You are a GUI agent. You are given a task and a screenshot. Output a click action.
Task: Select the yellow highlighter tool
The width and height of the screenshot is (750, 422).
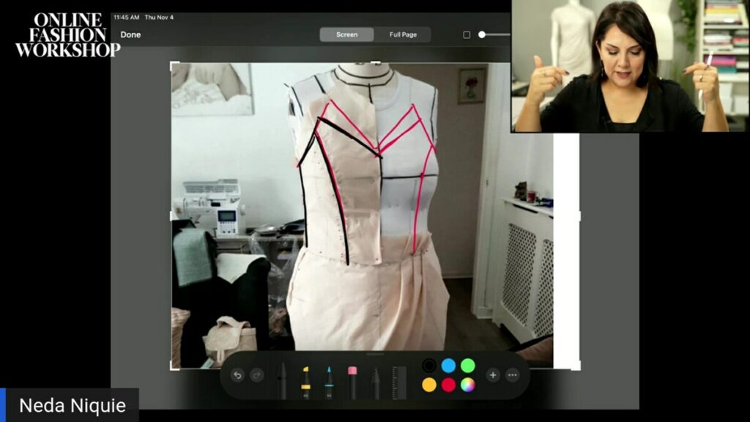[305, 382]
